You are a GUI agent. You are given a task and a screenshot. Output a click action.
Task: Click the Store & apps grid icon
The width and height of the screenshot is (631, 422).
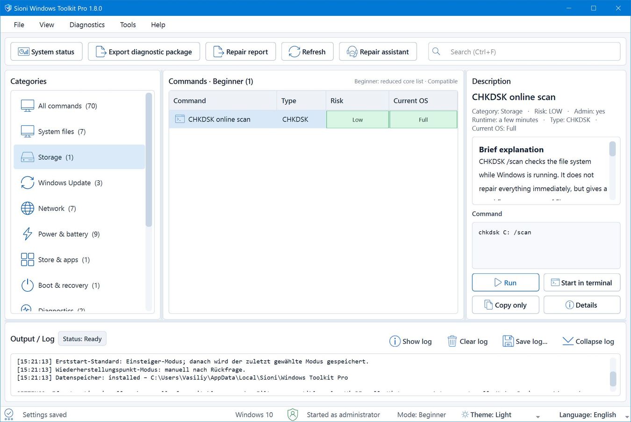(x=28, y=259)
